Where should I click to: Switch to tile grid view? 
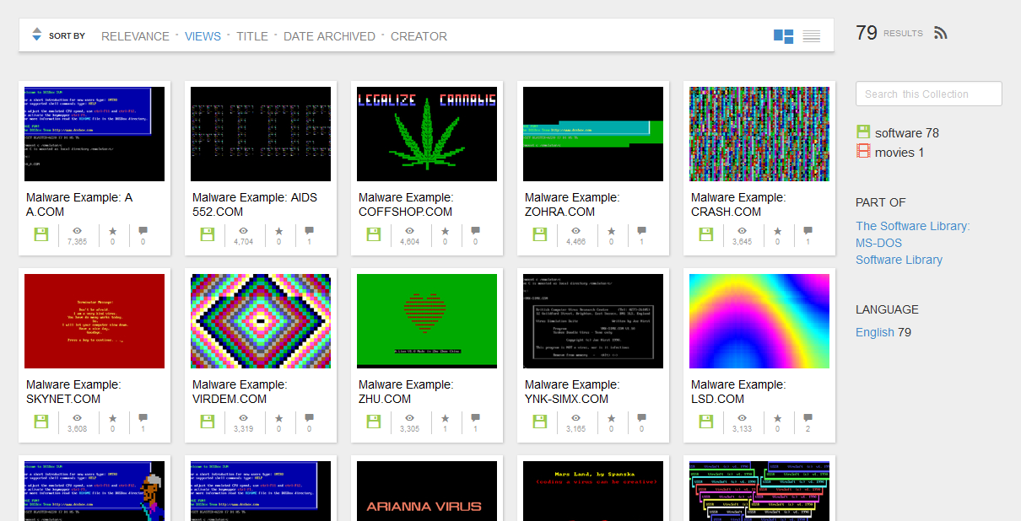pyautogui.click(x=783, y=36)
